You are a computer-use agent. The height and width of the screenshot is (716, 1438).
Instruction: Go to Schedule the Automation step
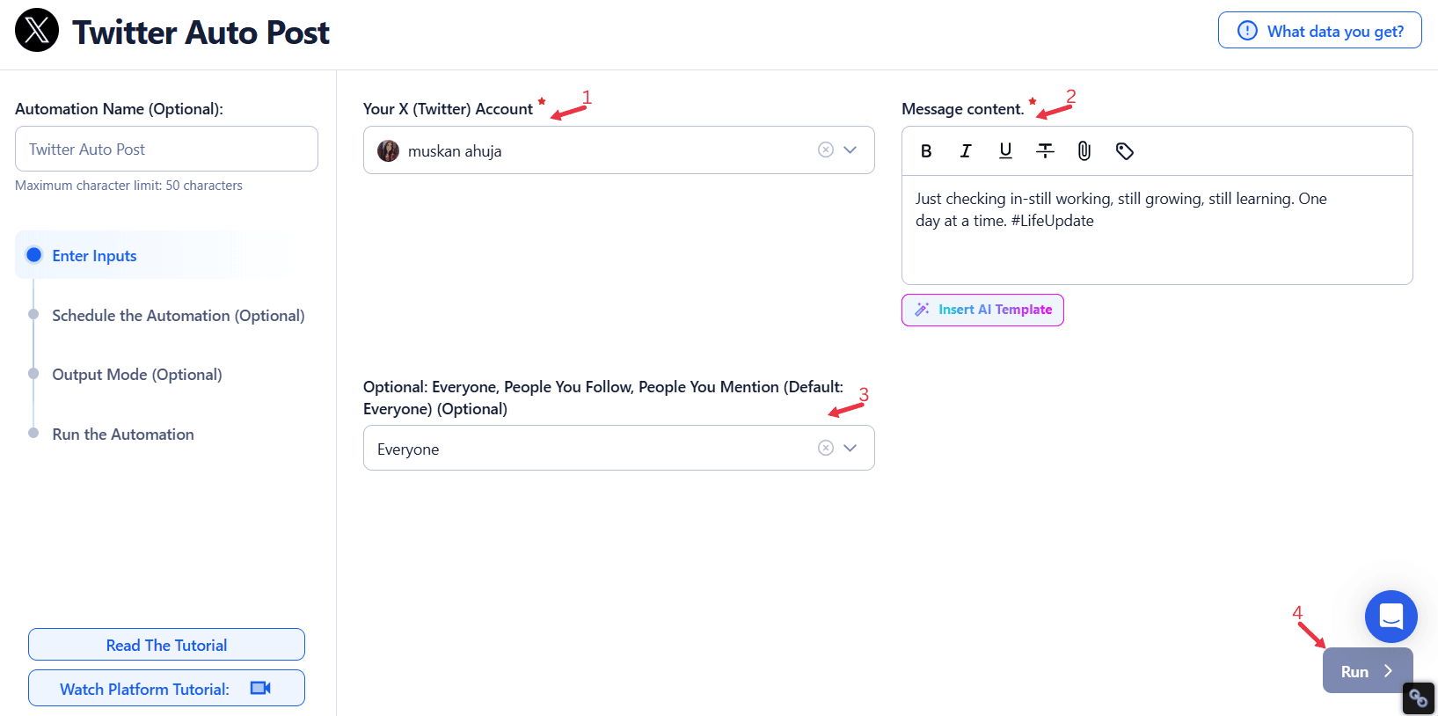point(178,316)
